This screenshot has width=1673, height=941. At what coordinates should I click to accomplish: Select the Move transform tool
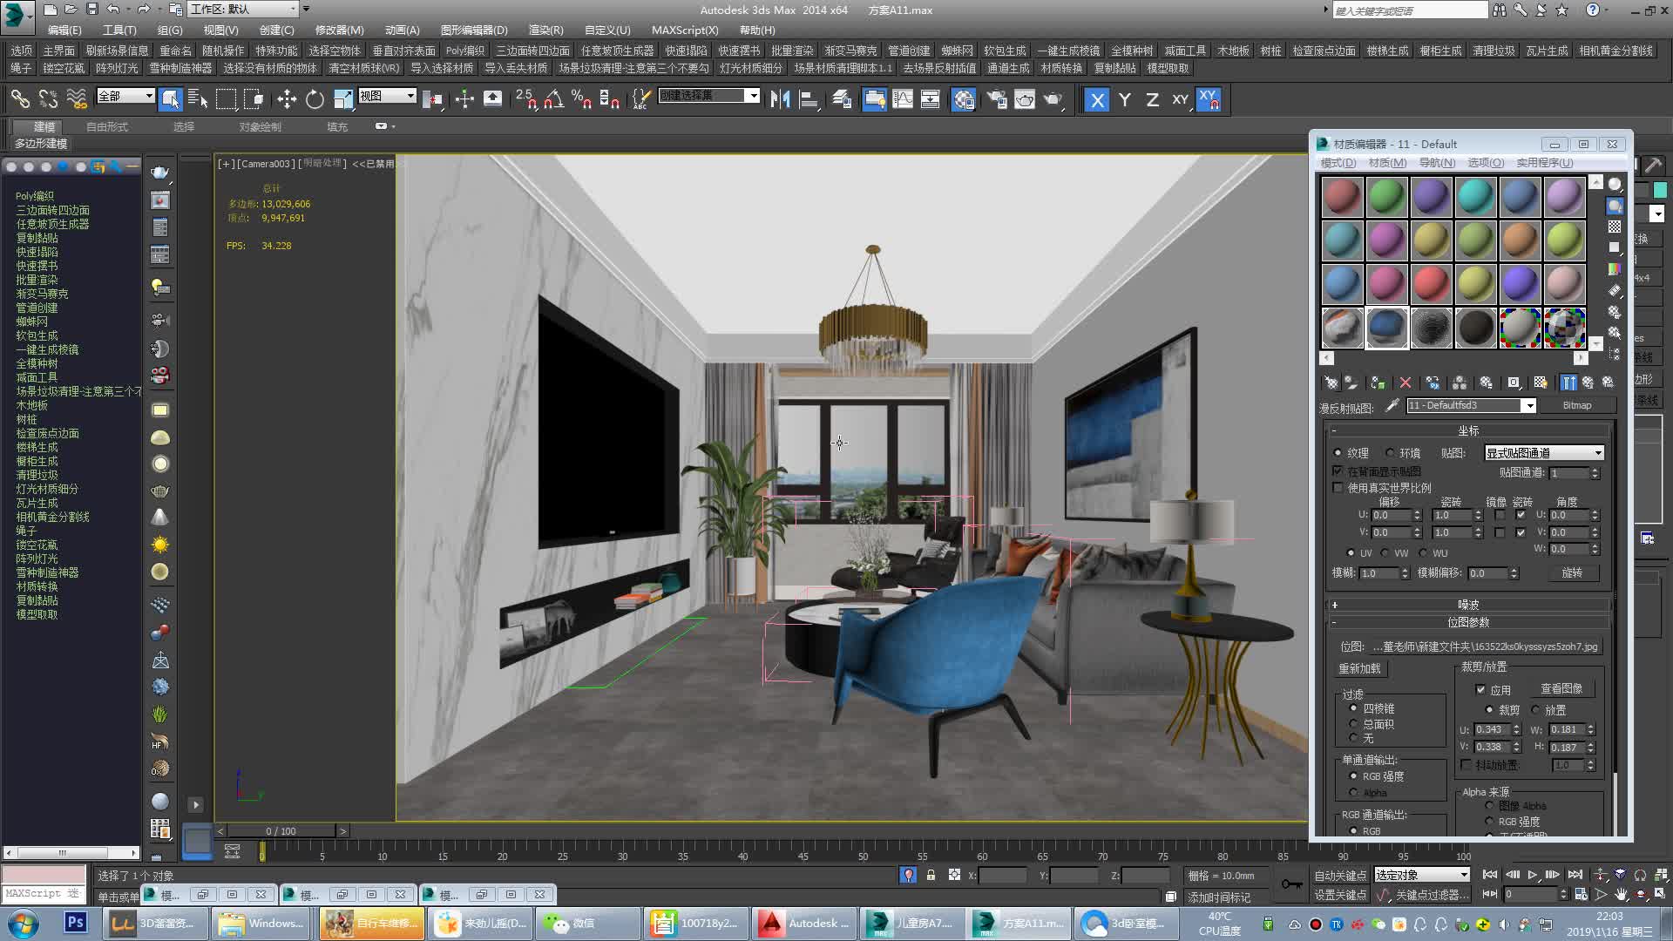click(x=287, y=99)
